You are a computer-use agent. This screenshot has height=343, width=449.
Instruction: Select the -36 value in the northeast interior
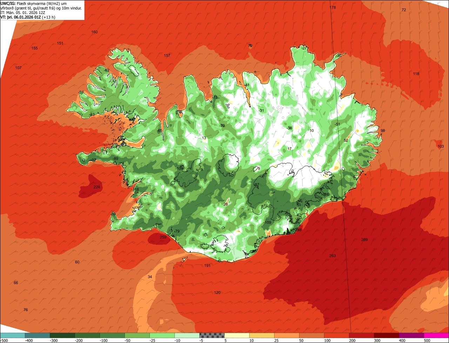click(x=289, y=128)
